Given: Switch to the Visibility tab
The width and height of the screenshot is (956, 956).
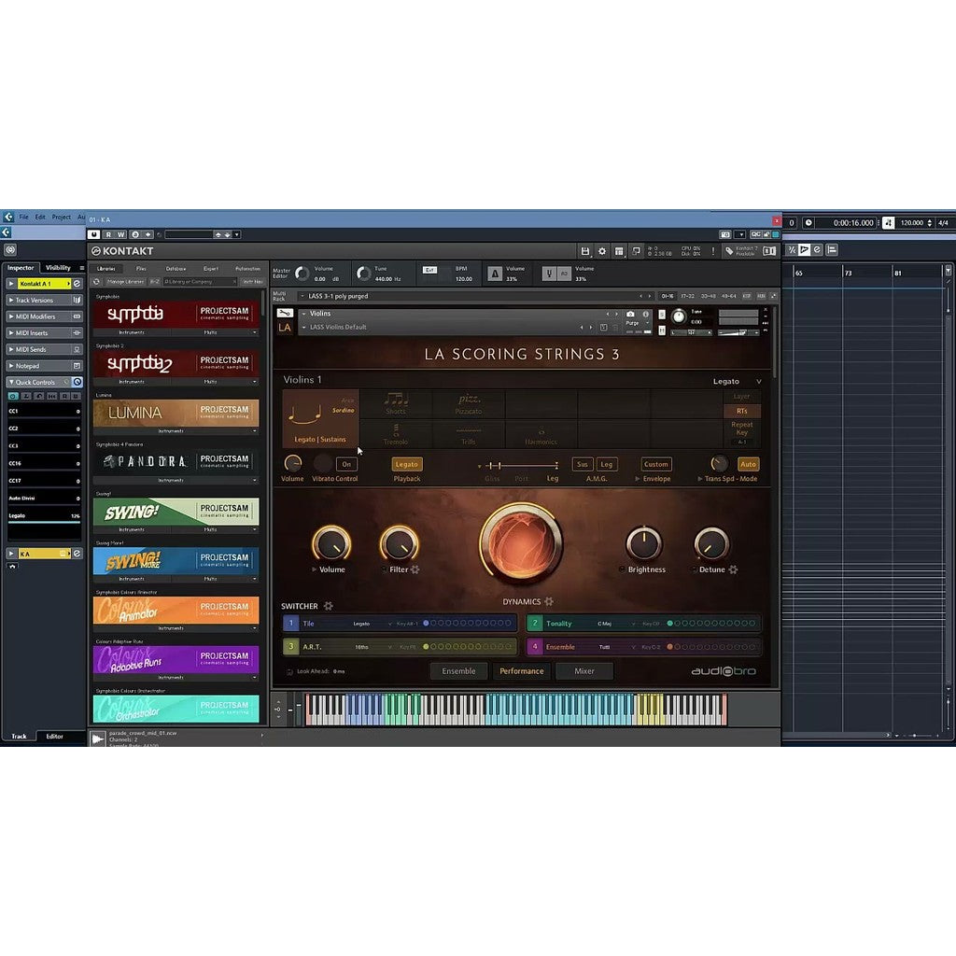Looking at the screenshot, I should point(58,268).
